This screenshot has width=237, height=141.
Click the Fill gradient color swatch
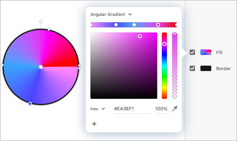tap(206, 52)
